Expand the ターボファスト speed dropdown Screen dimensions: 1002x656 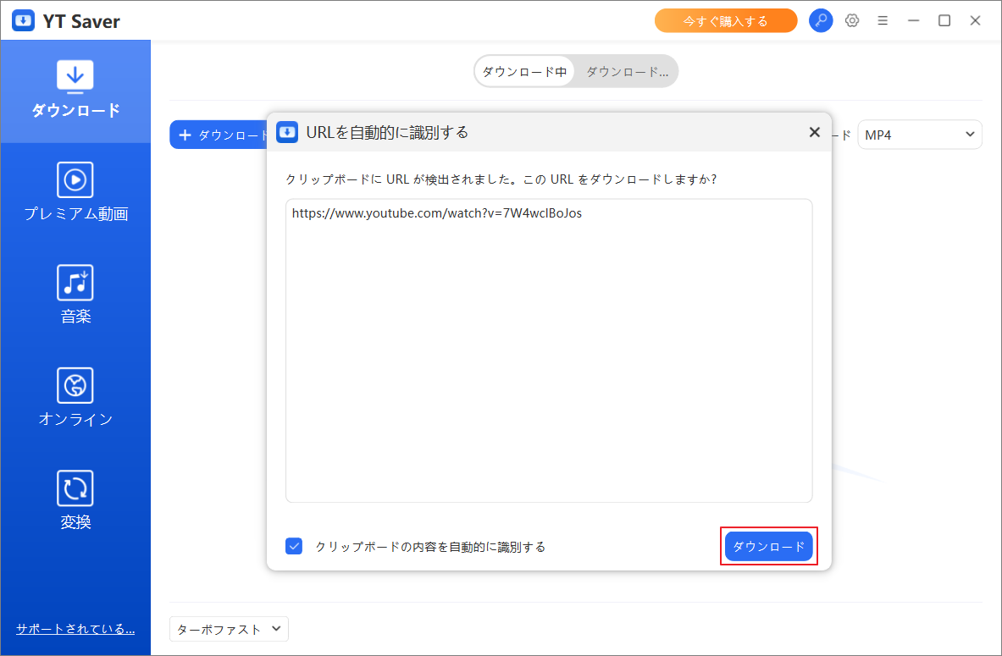pyautogui.click(x=228, y=629)
